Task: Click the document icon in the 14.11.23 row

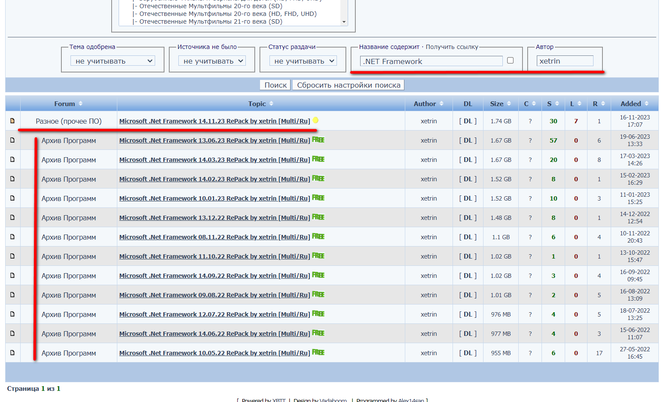Action: tap(12, 121)
